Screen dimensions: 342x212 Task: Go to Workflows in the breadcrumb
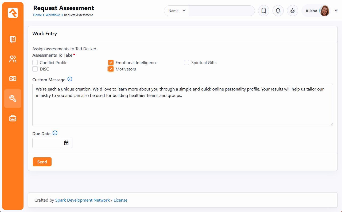53,15
